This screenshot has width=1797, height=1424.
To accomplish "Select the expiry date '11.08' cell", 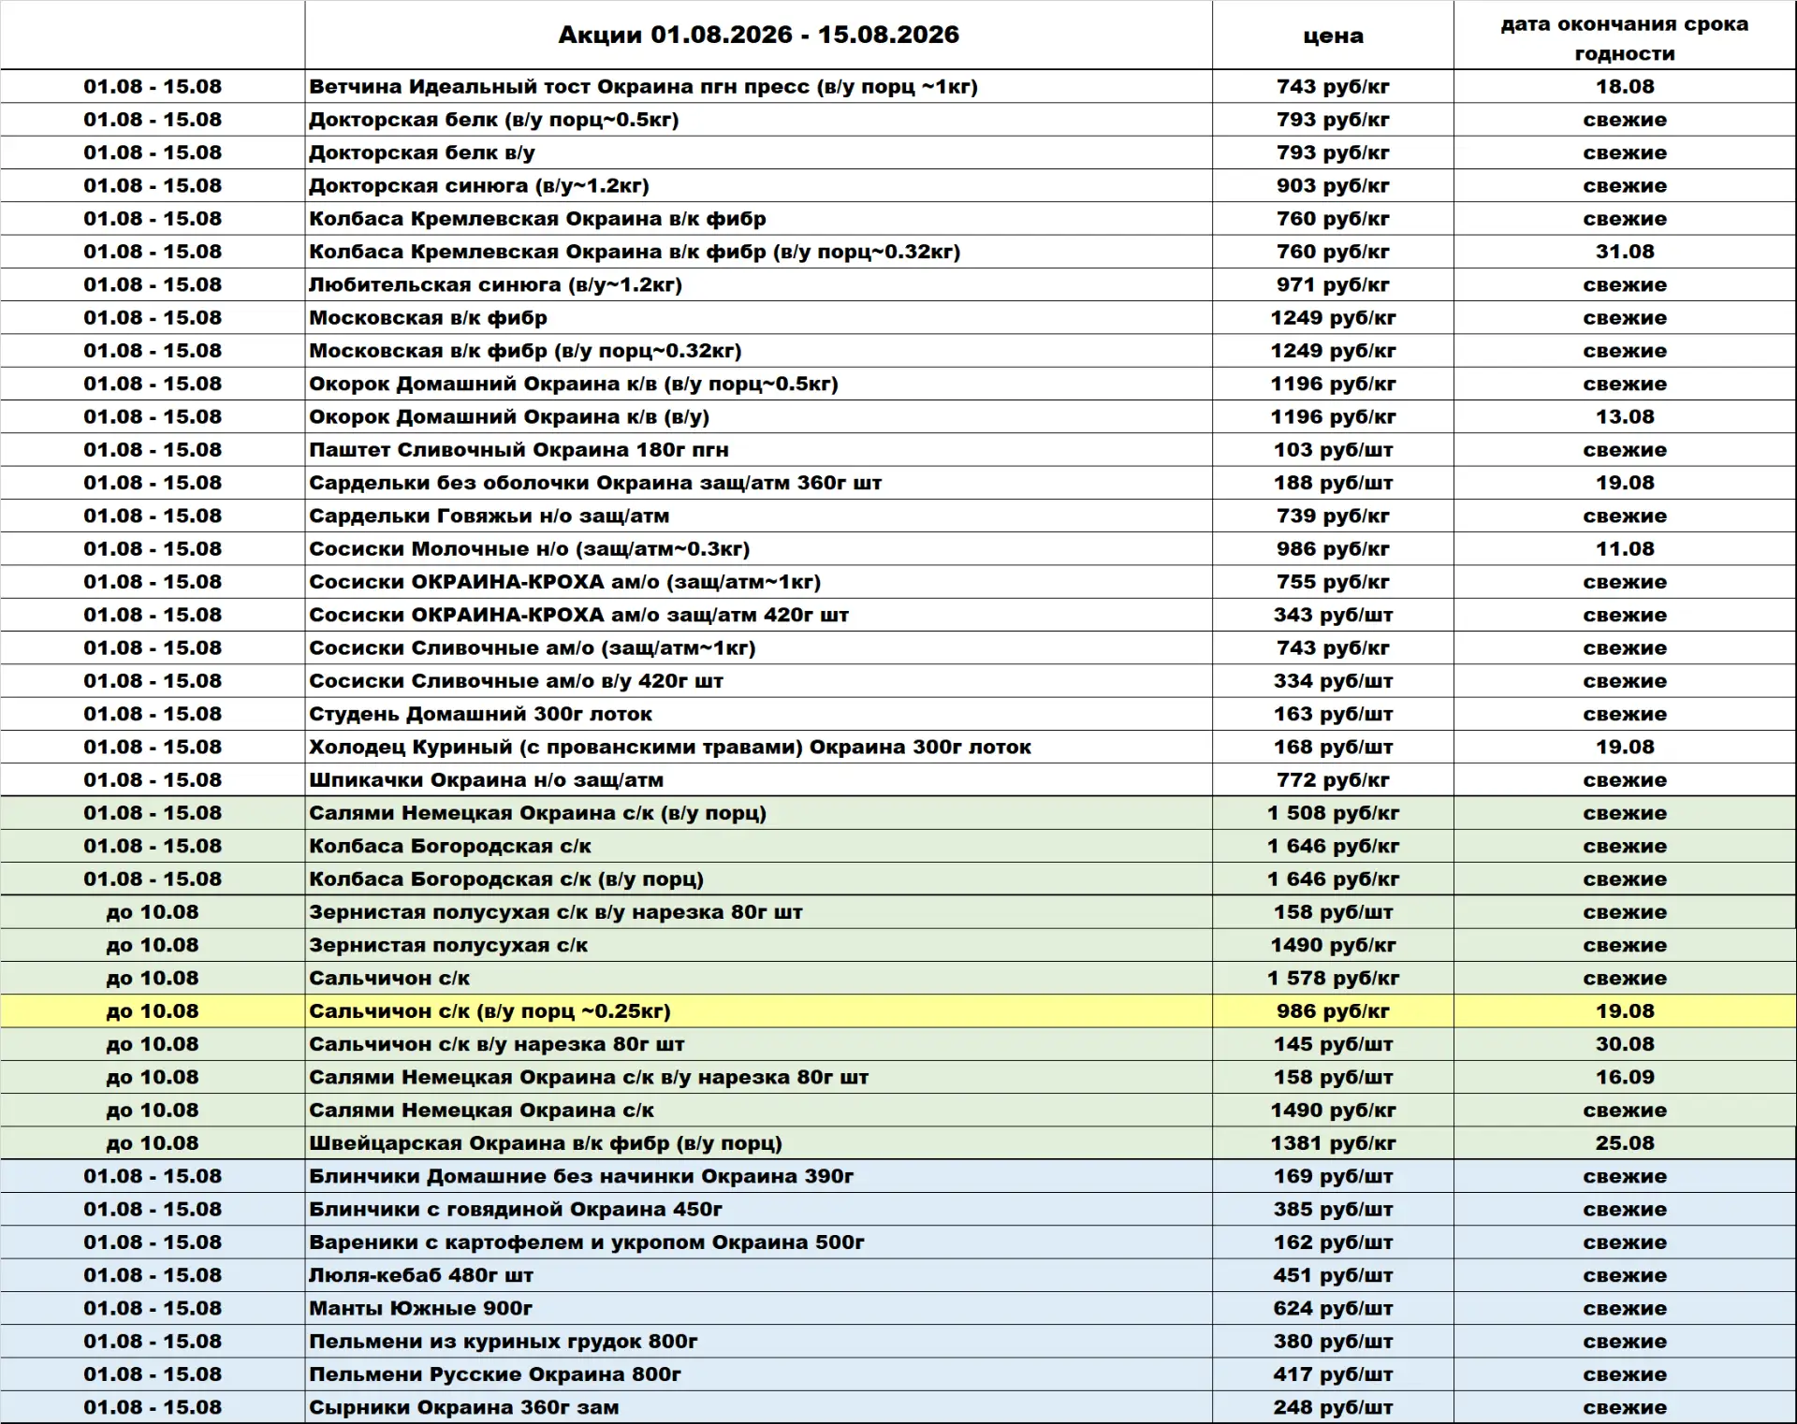I will coord(1625,549).
